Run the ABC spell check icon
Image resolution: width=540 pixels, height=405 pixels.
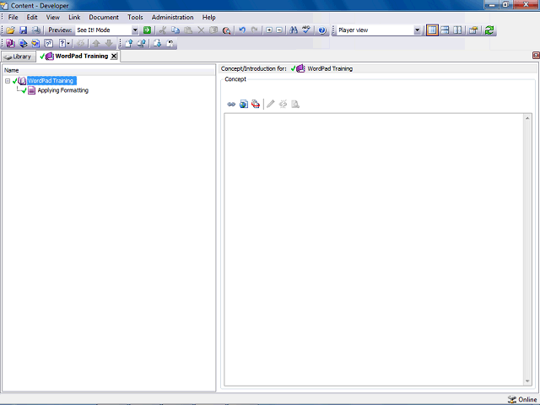(305, 30)
